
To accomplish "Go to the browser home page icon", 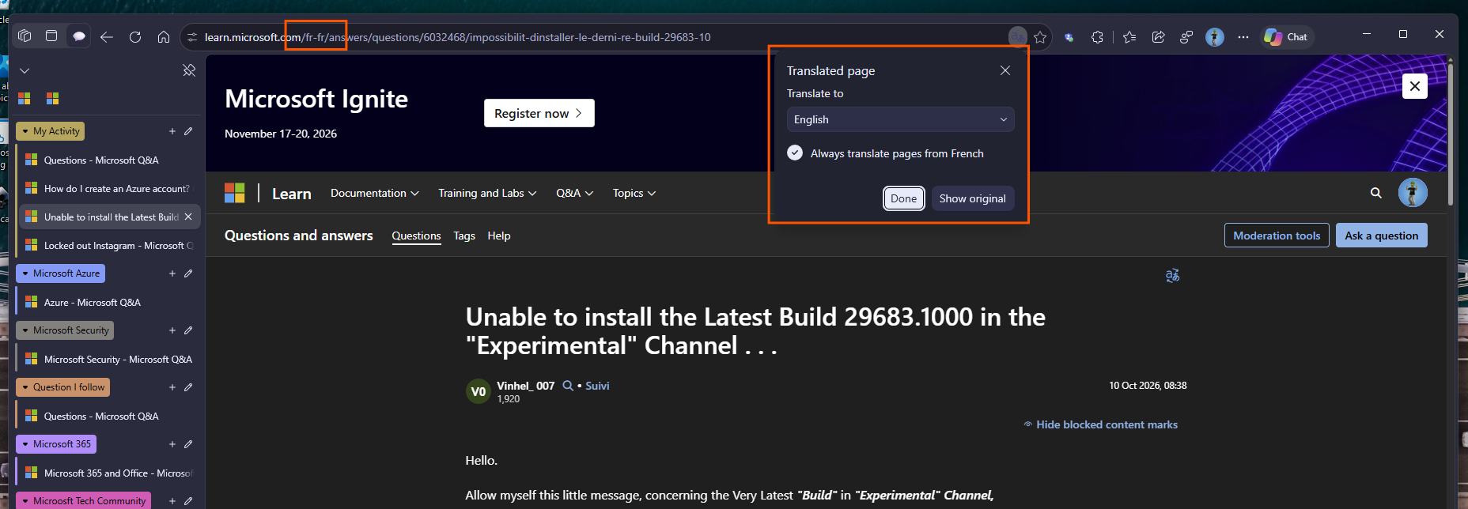I will (164, 37).
